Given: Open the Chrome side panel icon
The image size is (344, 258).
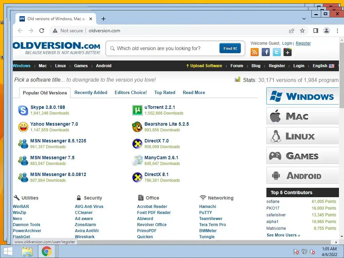Looking at the screenshot, I should pyautogui.click(x=316, y=31).
